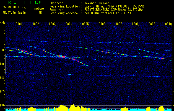Click the 0809 time marker
Image resolution: width=174 pixels, height=111 pixels.
(x=152, y=24)
